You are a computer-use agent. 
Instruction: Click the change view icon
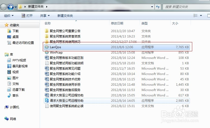[x=195, y=16]
